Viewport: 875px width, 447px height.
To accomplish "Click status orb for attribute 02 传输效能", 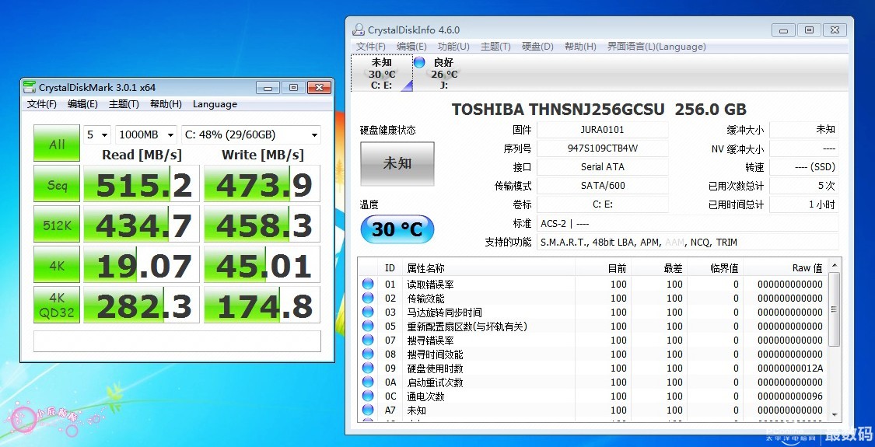I will (x=368, y=298).
